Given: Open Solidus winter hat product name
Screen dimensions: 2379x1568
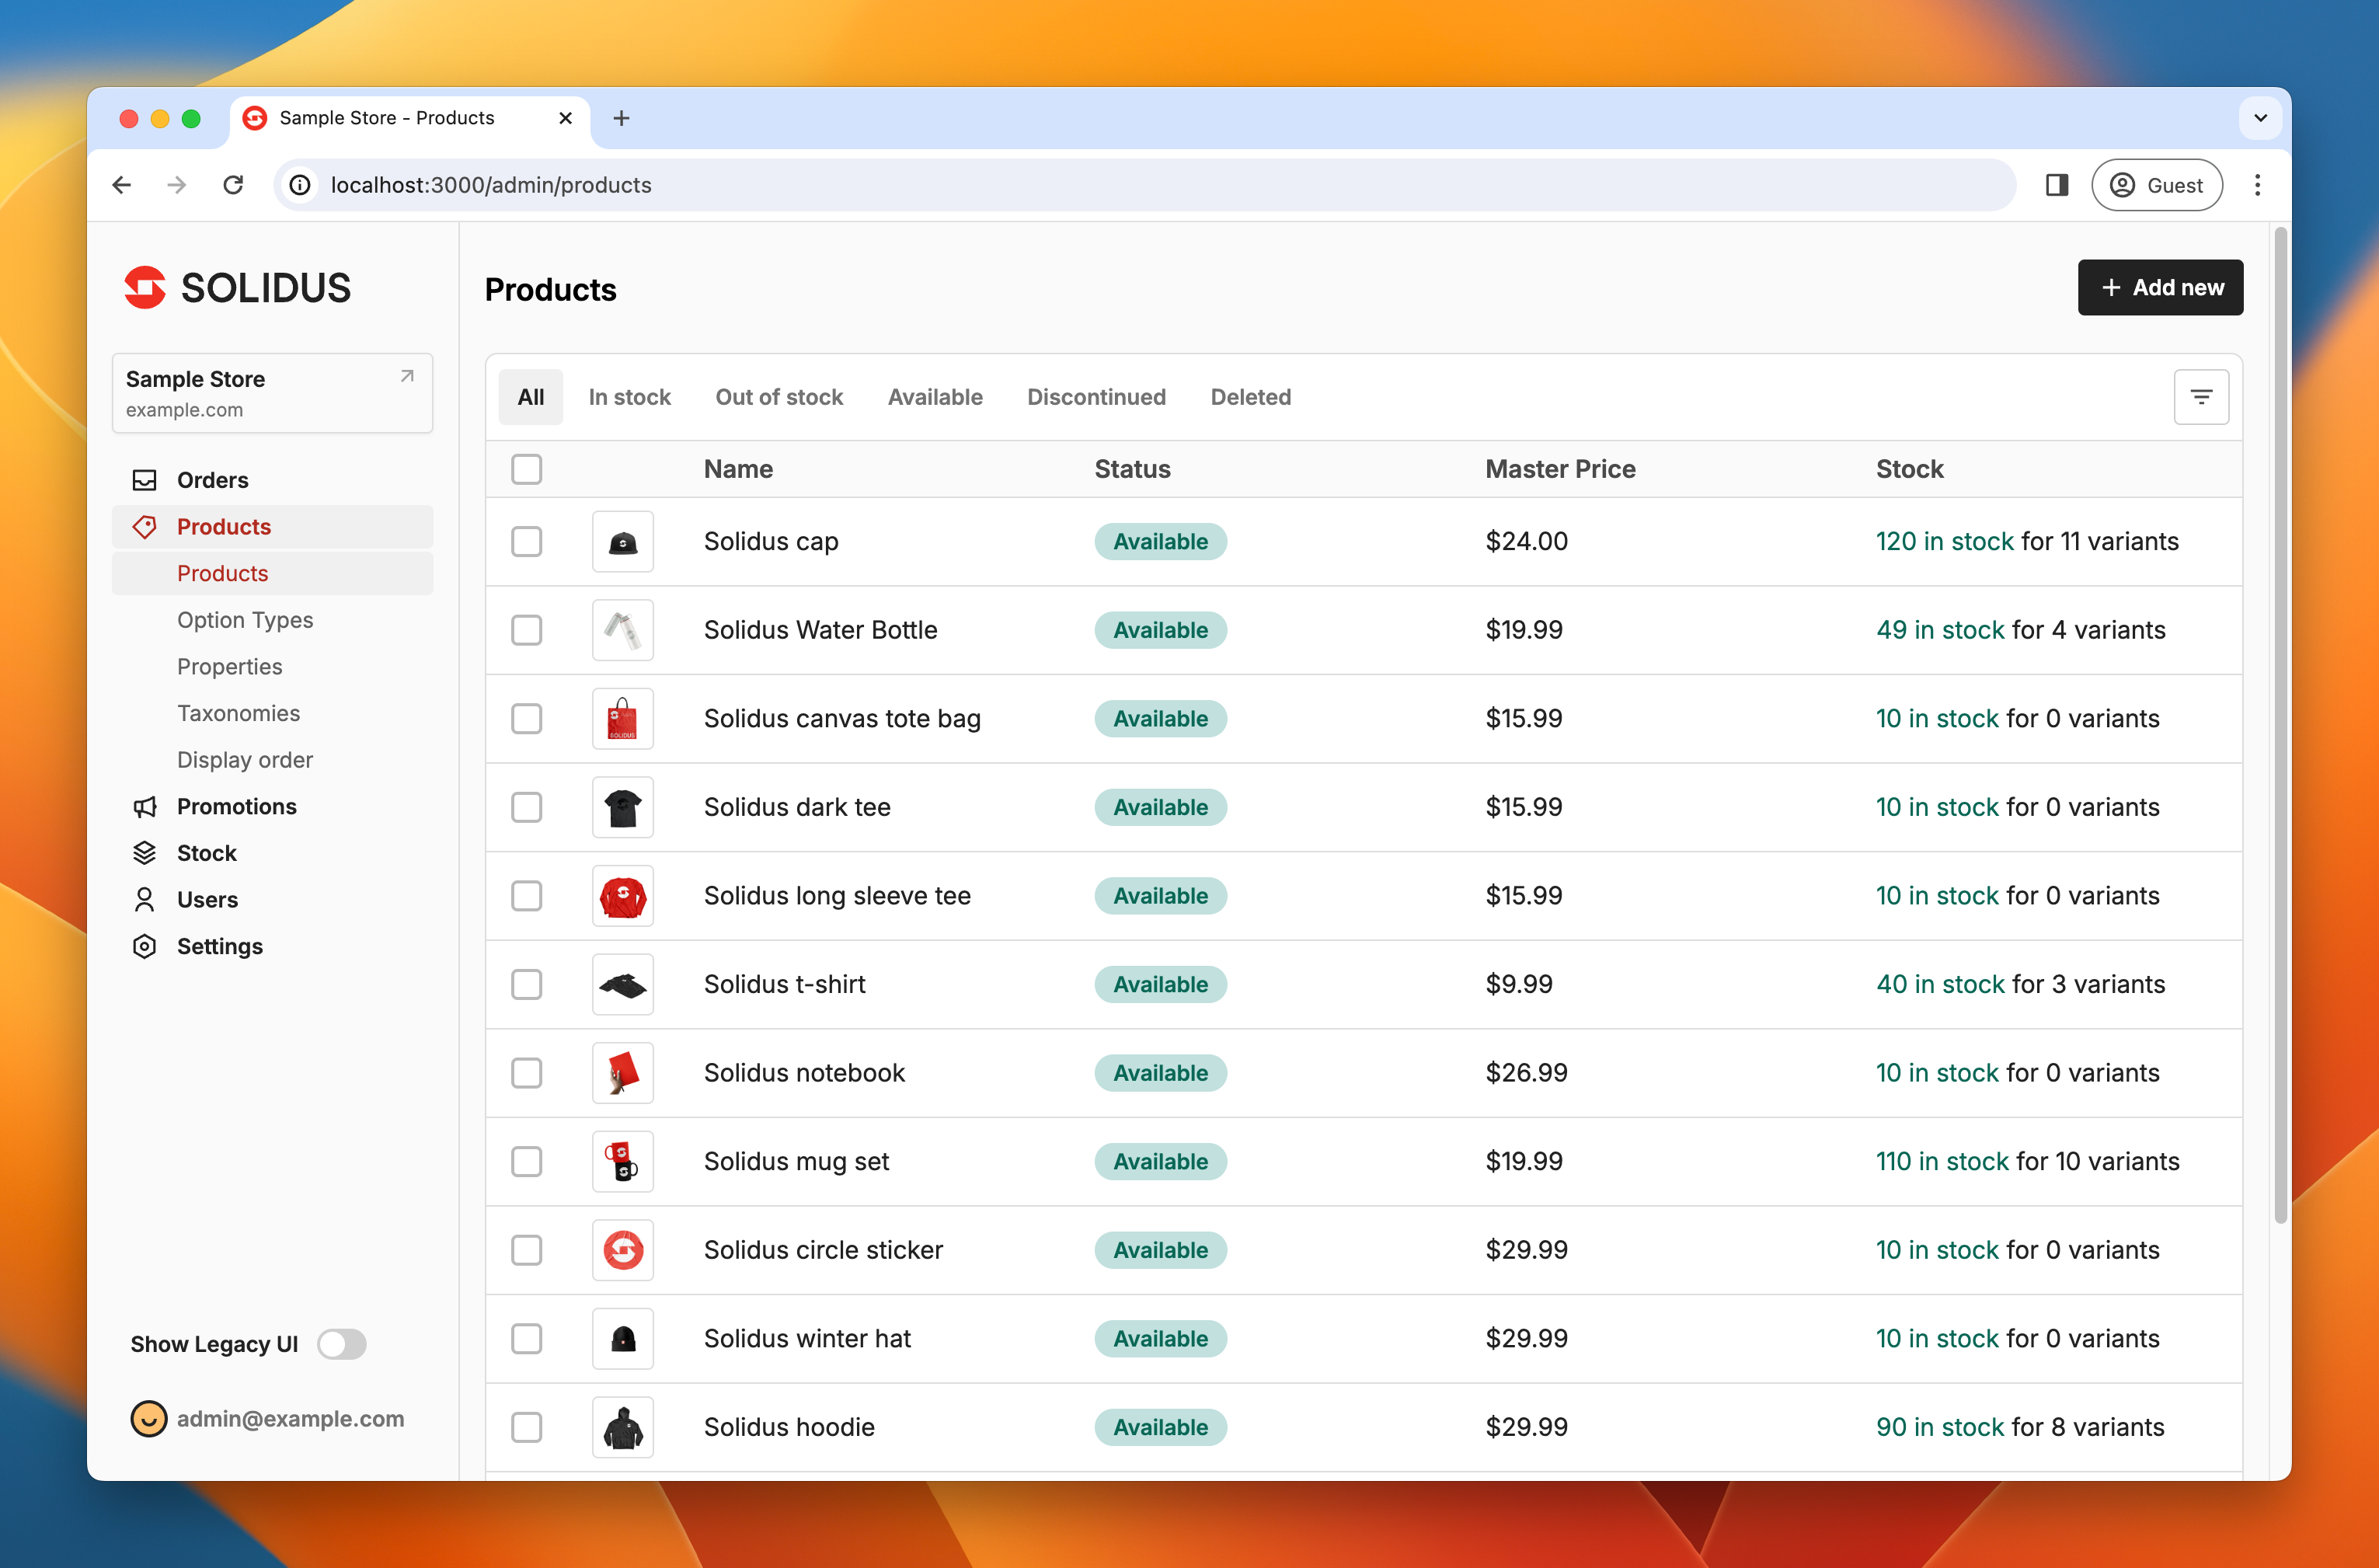Looking at the screenshot, I should [807, 1338].
